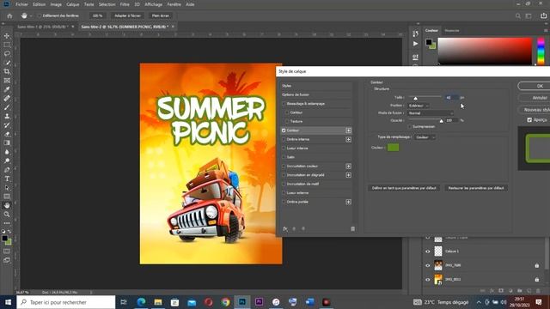
Task: Add another Incrustation couleur with plus
Action: (x=348, y=166)
